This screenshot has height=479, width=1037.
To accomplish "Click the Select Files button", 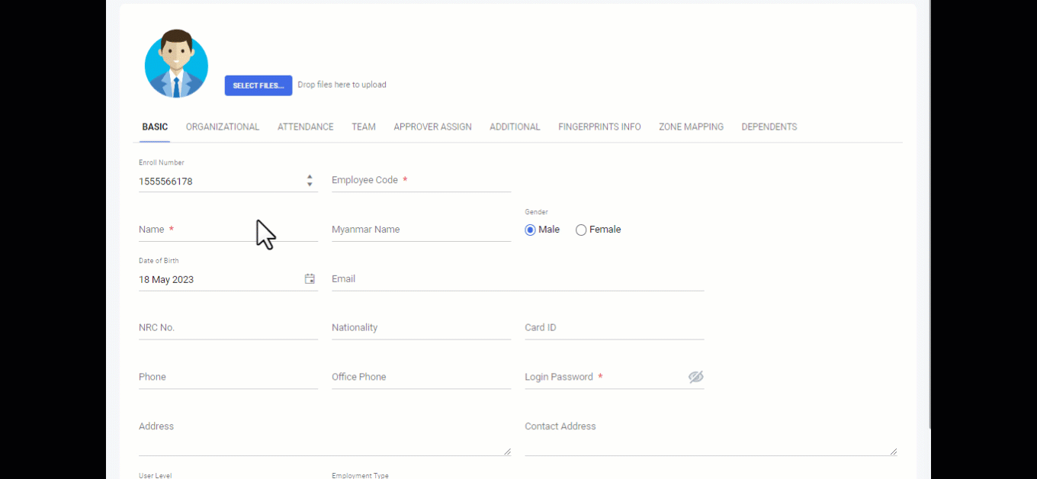I will click(x=258, y=85).
